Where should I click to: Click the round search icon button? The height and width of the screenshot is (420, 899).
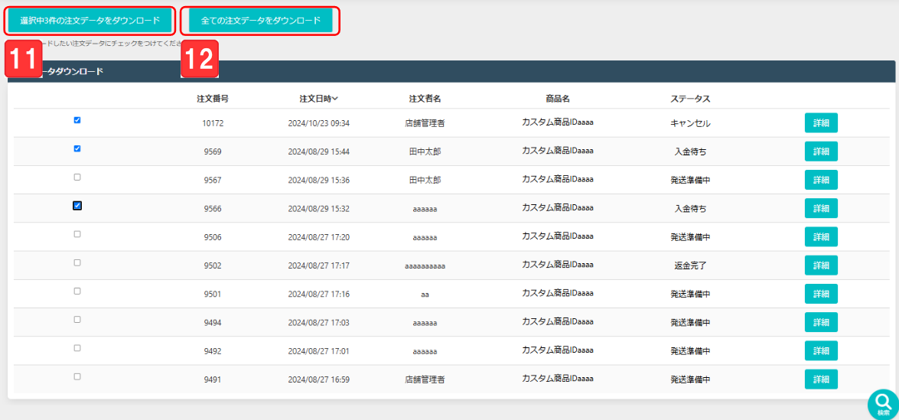[x=883, y=404]
